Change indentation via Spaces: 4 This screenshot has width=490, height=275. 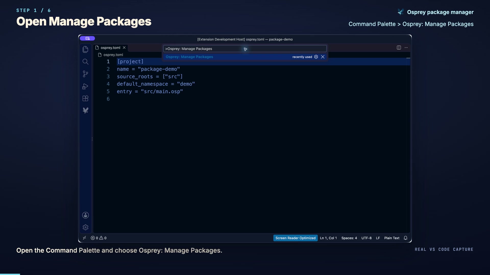point(349,238)
